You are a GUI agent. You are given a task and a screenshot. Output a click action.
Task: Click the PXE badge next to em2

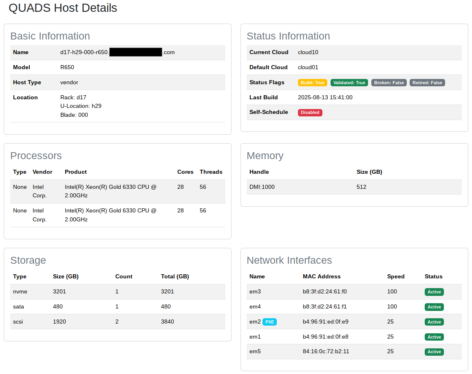click(269, 322)
